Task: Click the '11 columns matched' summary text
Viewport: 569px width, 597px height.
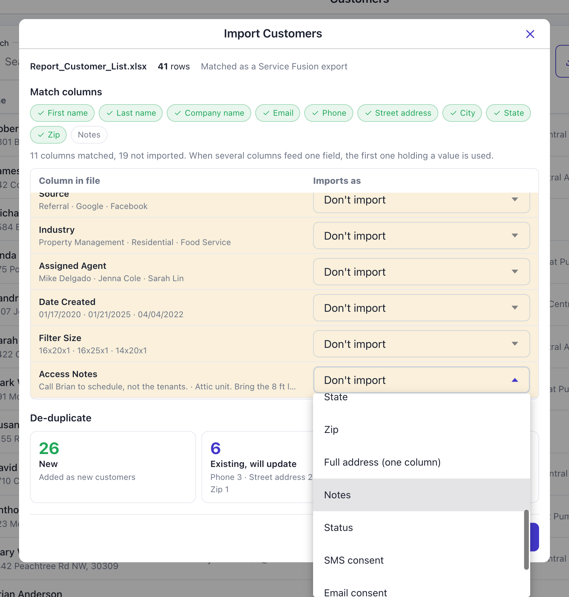Action: coord(262,156)
